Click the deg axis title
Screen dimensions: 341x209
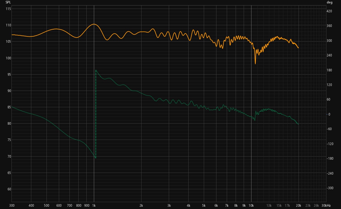tap(330, 2)
